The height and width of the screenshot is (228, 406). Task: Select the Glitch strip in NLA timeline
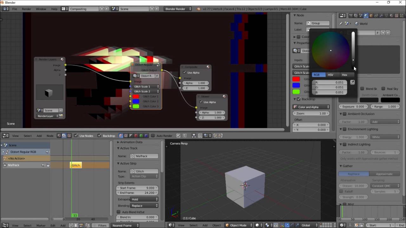[x=76, y=165]
